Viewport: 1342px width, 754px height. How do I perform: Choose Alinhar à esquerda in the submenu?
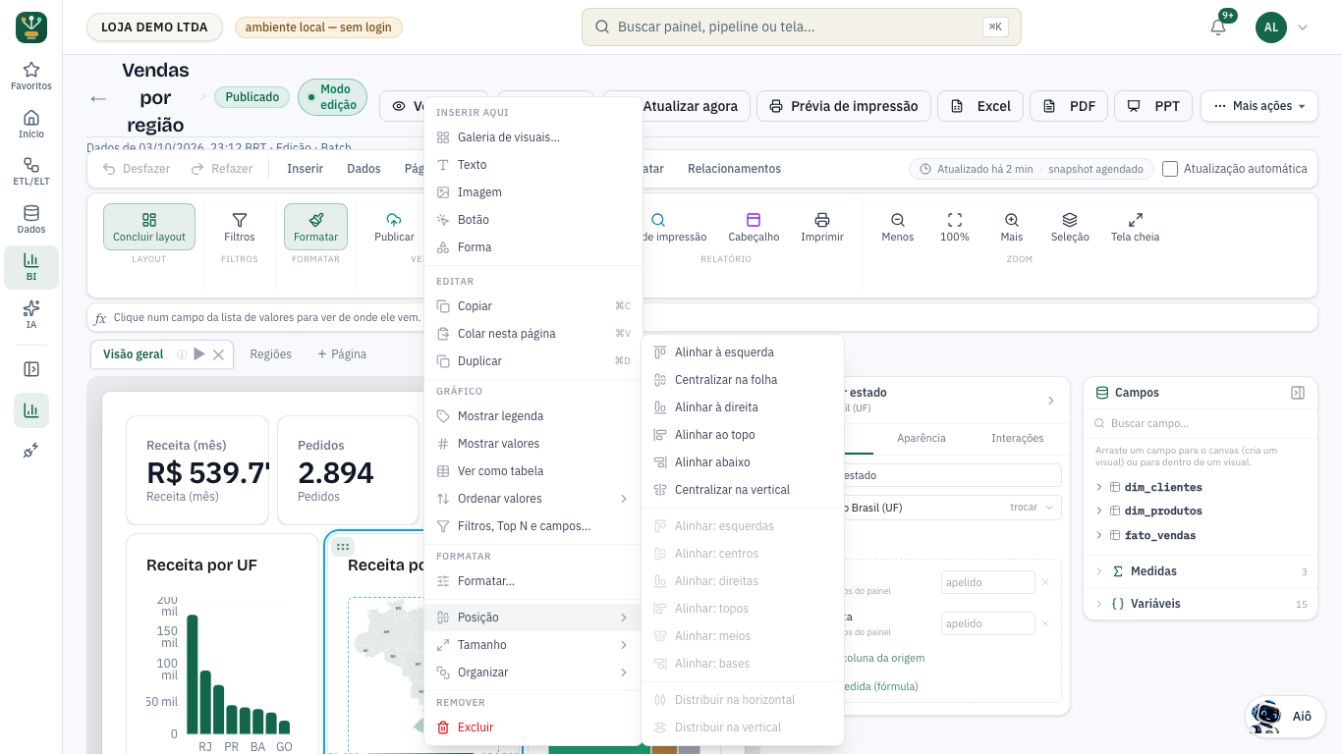(x=743, y=352)
